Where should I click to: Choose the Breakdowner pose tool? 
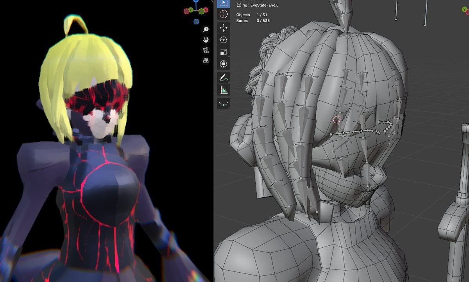[x=224, y=103]
